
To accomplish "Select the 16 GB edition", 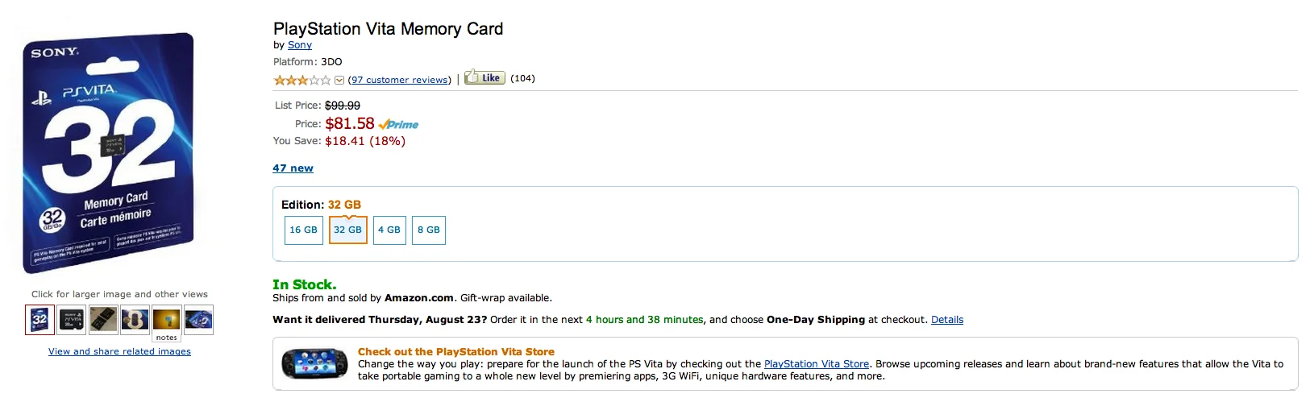I will click(303, 230).
